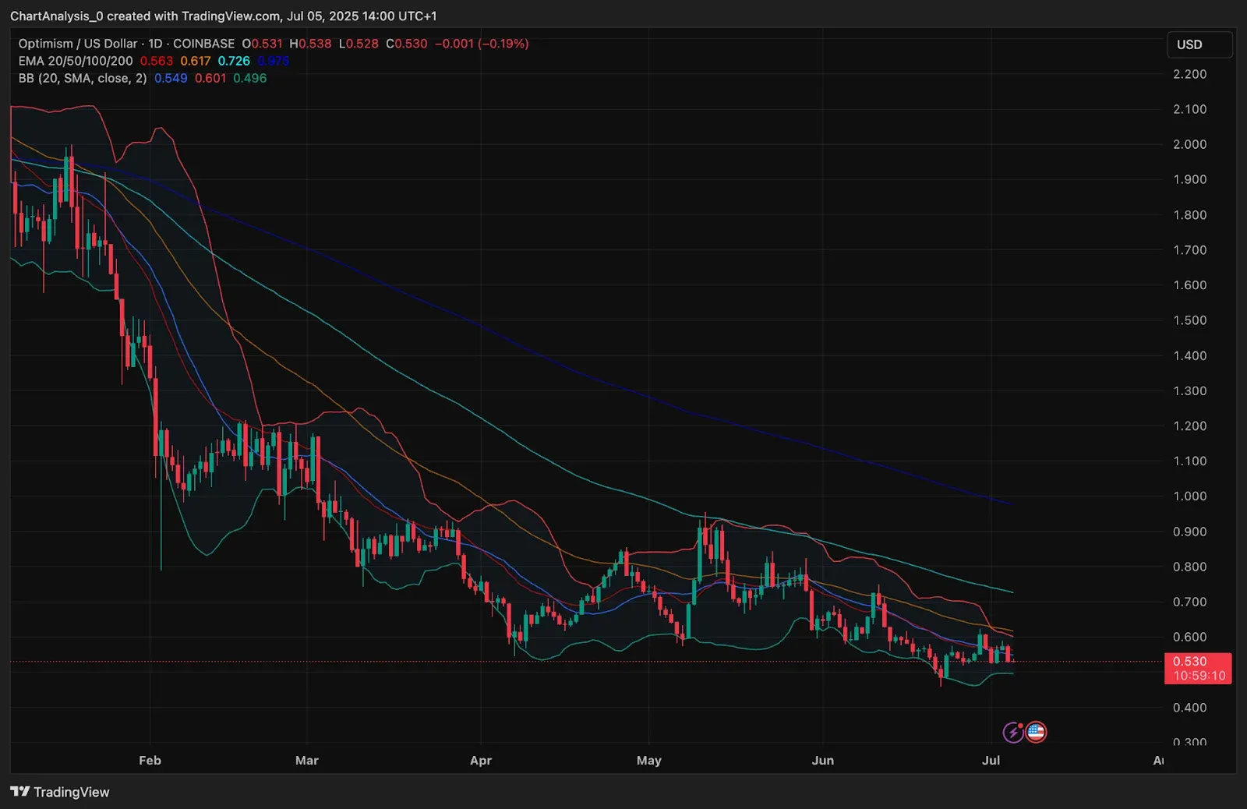Click the 10:59:10 candle countdown timer

(x=1199, y=675)
